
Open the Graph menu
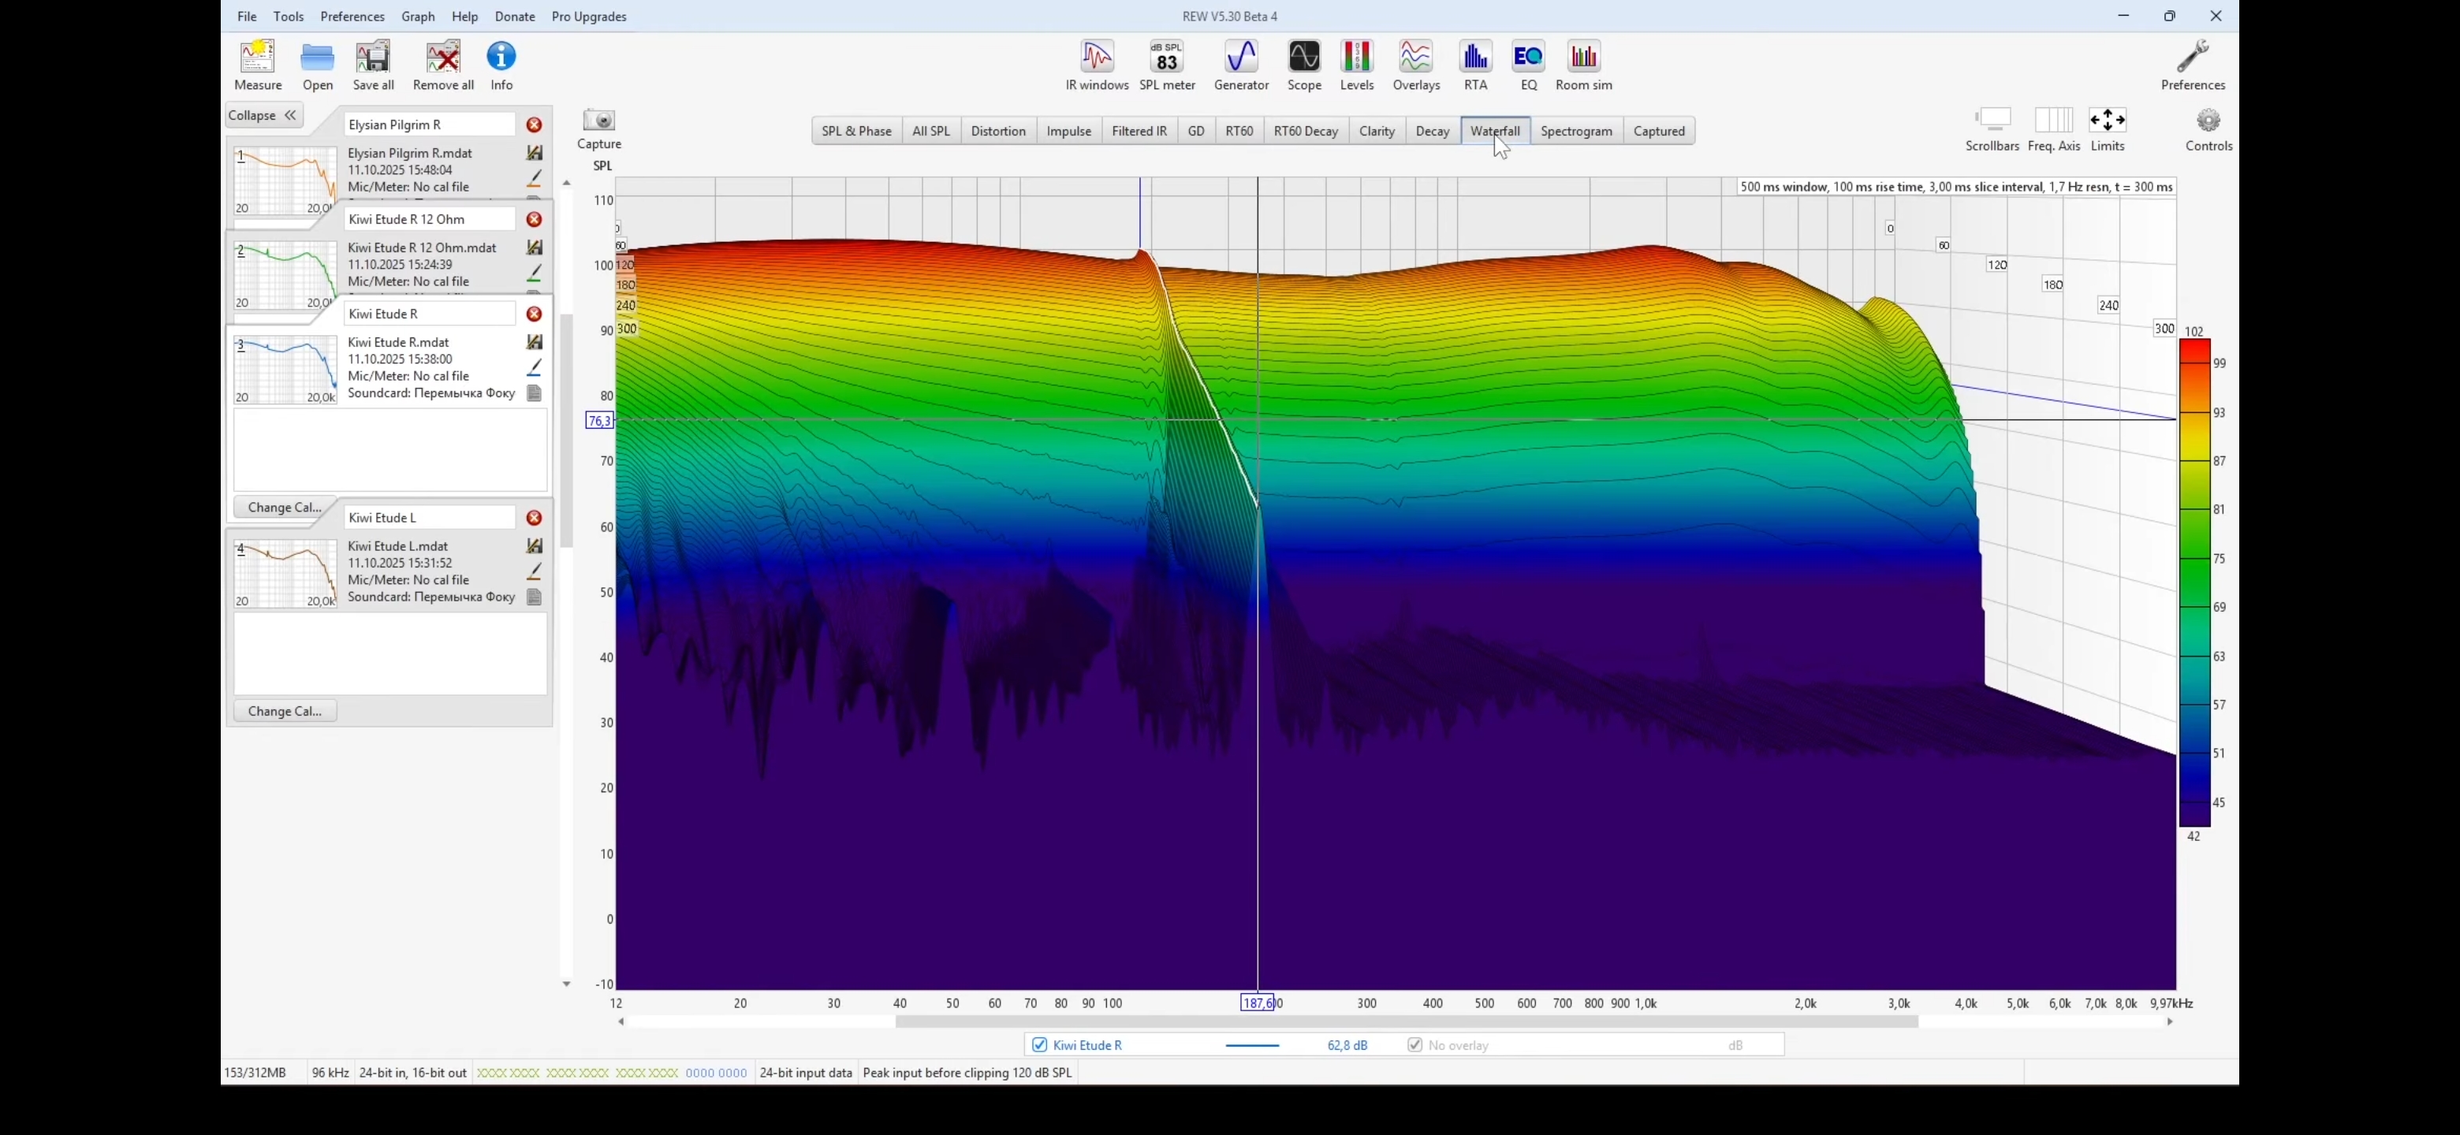pos(417,17)
